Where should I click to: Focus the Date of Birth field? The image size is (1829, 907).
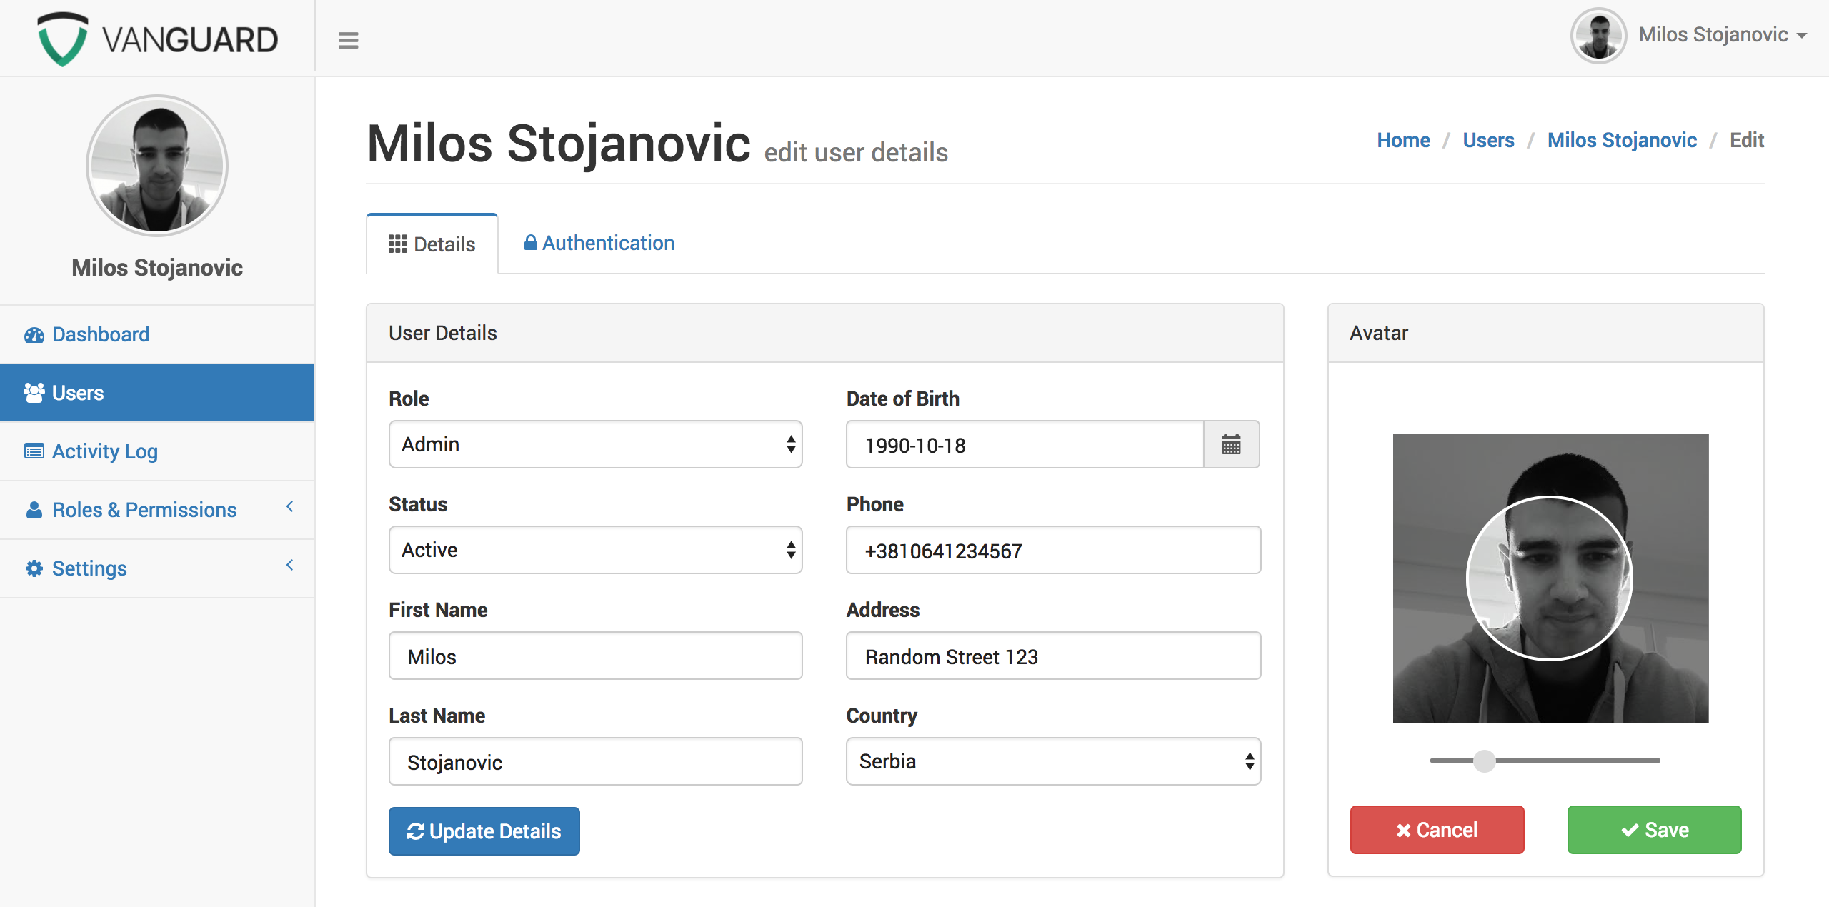(x=1025, y=444)
